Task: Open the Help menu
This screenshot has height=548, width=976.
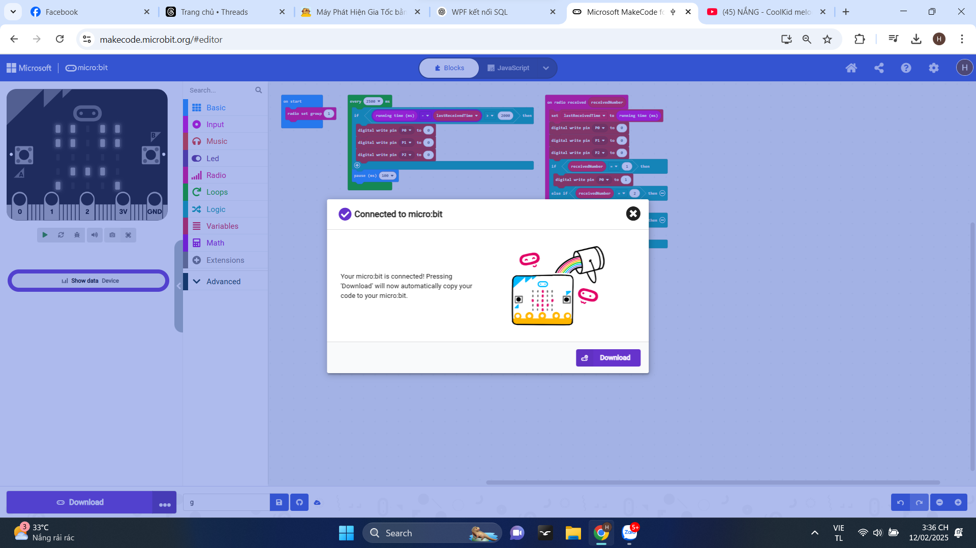Action: tap(906, 68)
